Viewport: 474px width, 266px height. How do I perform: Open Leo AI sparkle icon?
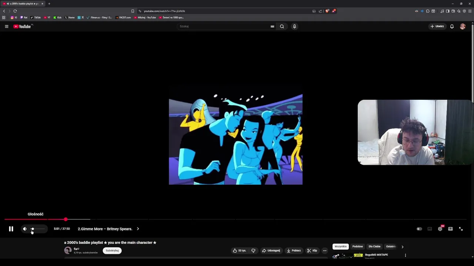click(459, 11)
